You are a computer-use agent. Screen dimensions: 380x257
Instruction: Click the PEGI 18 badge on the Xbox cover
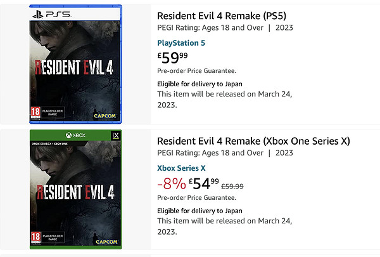35,239
